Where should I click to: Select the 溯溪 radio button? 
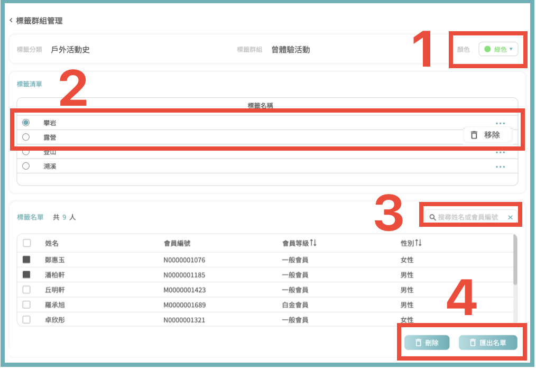[26, 166]
